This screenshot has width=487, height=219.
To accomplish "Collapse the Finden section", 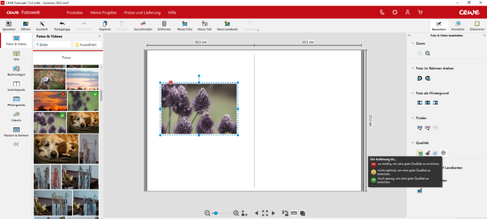I will [412, 118].
